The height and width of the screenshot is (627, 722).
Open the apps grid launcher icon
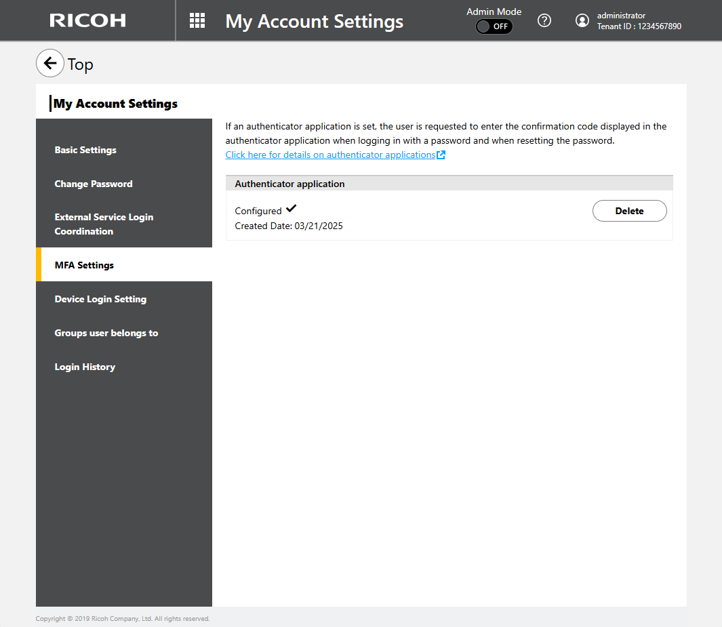197,20
